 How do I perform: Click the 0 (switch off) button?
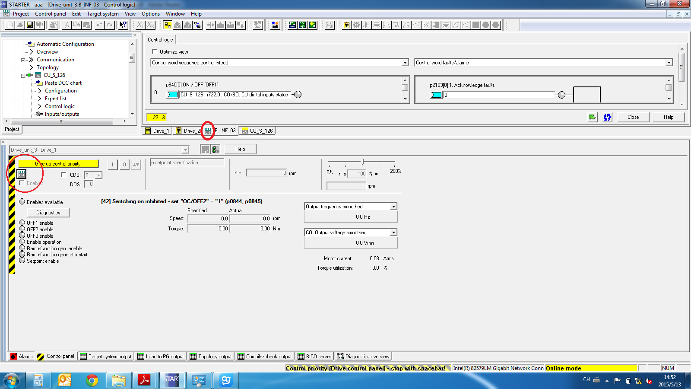[x=124, y=165]
